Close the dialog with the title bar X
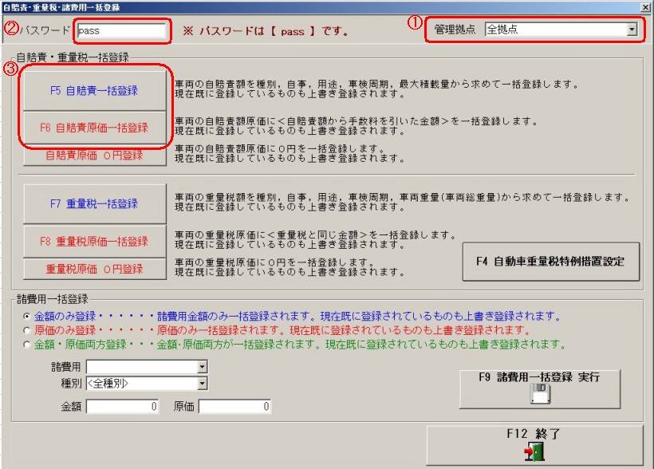Image resolution: width=654 pixels, height=469 pixels. [644, 6]
